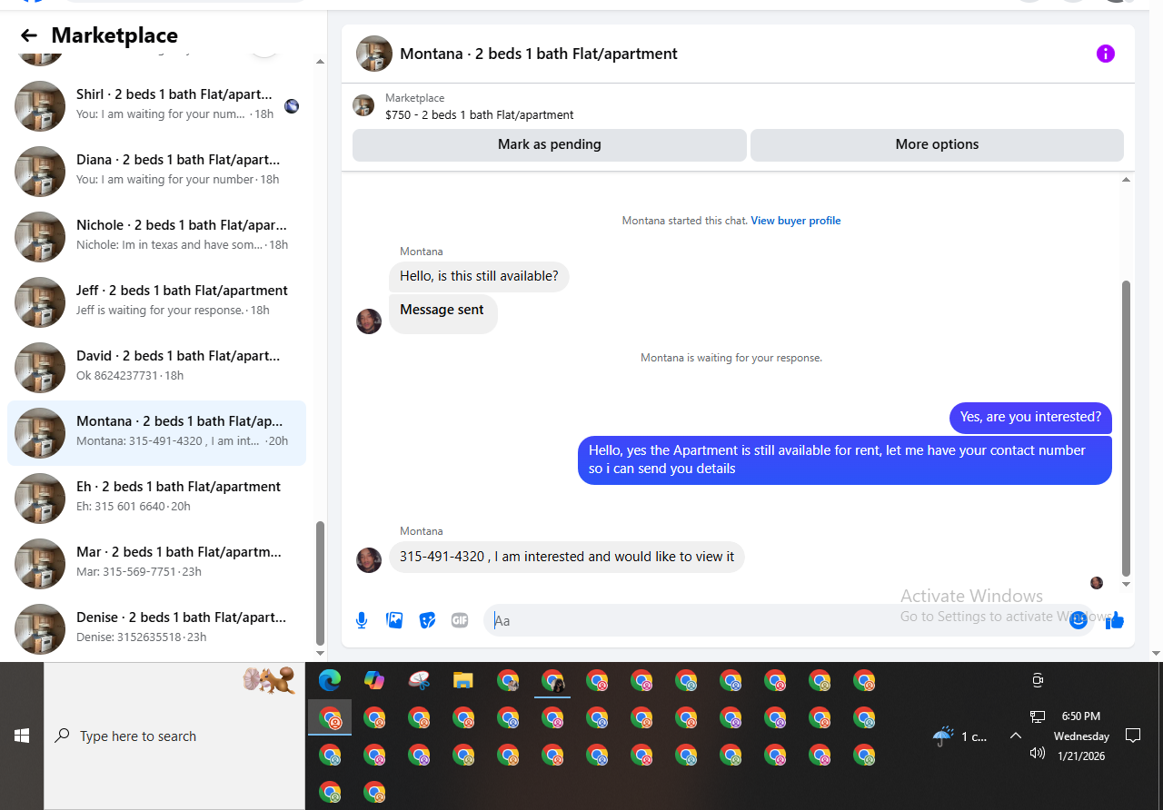Open the Montana listing thumbnail in the chat header
The width and height of the screenshot is (1163, 810).
[374, 54]
